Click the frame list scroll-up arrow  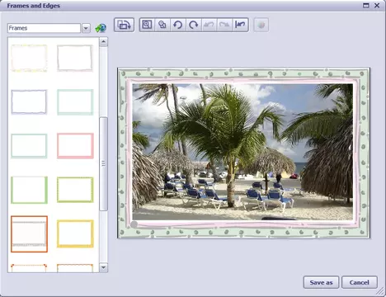point(103,42)
